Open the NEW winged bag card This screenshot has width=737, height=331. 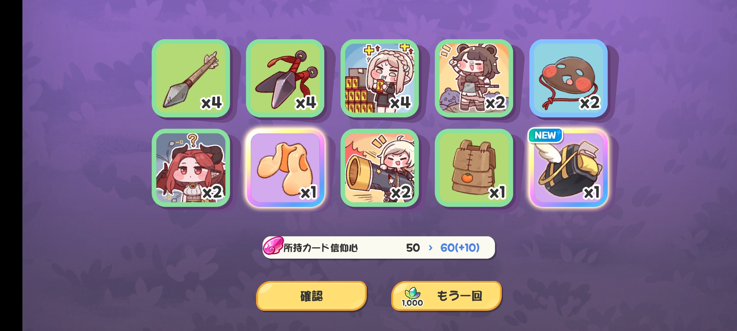568,168
